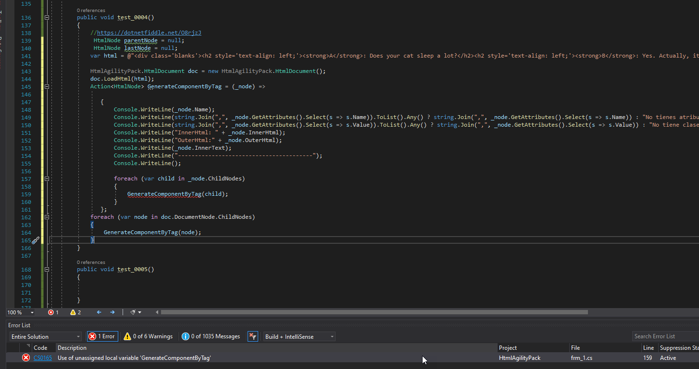Click inside the Search Error List field
This screenshot has width=699, height=369.
pos(665,336)
